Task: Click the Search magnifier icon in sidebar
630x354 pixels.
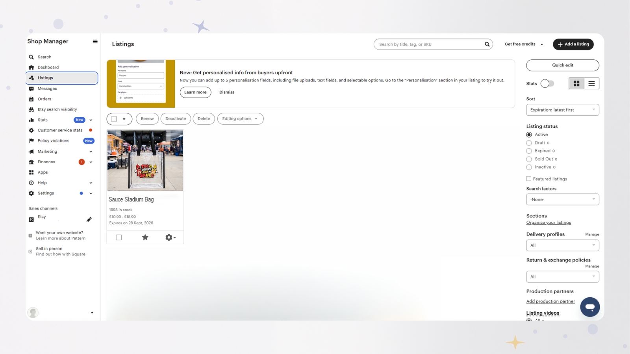Action: (31, 57)
